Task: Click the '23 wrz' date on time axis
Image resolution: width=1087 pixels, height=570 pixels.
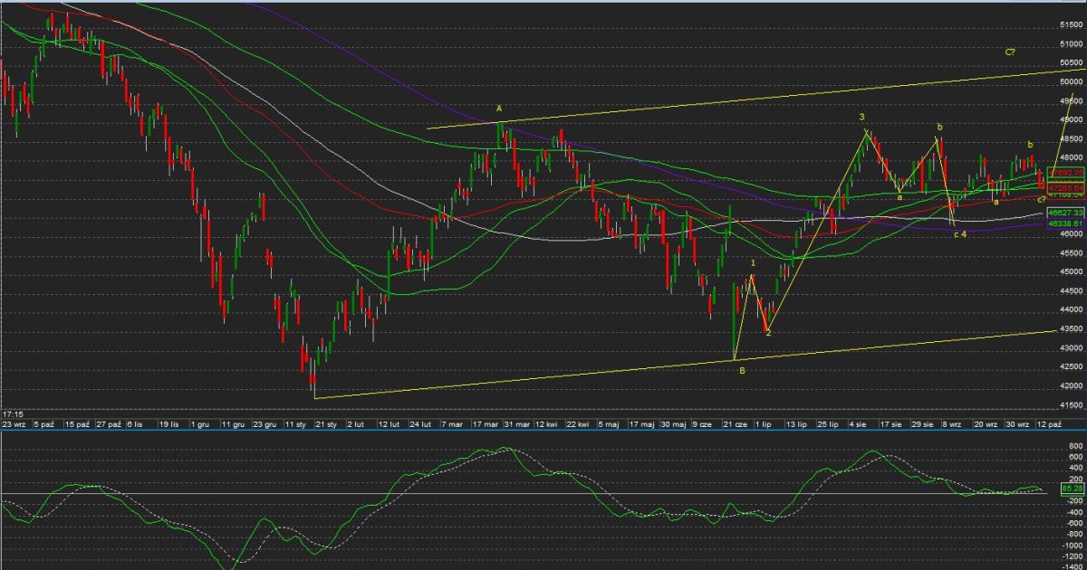Action: click(14, 423)
